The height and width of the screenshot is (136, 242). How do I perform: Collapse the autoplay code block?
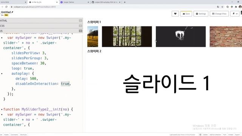[x=2, y=74]
